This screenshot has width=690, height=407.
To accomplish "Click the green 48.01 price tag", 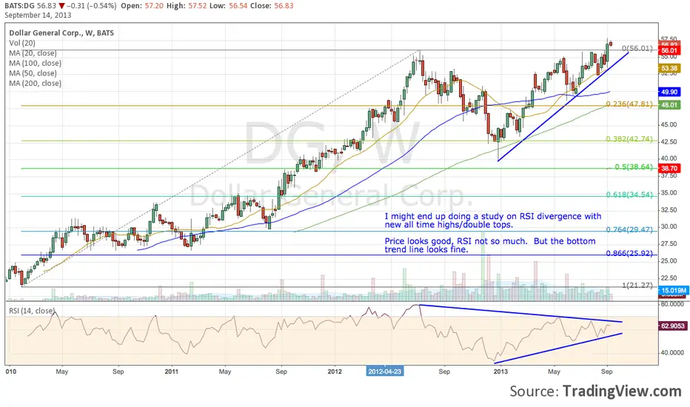I will (669, 105).
